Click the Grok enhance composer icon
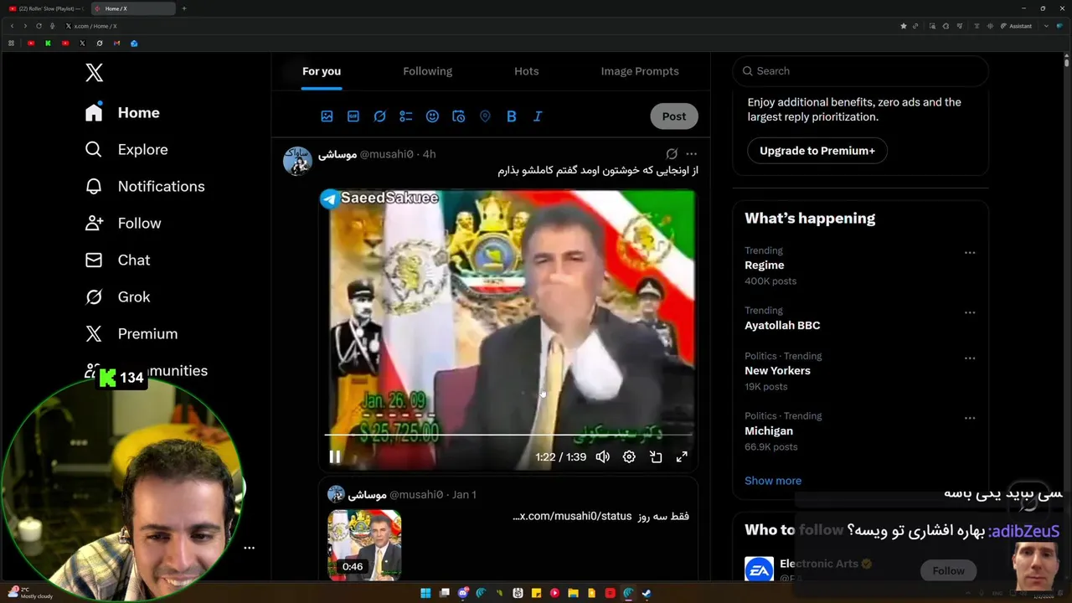The height and width of the screenshot is (603, 1072). [379, 116]
